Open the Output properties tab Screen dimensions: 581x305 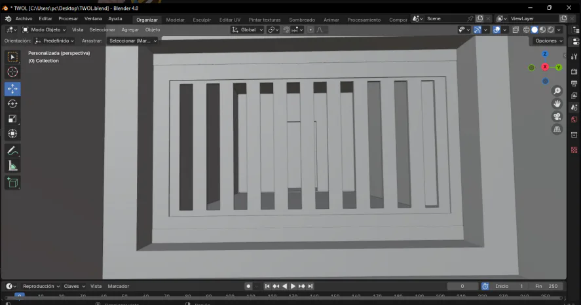point(574,84)
